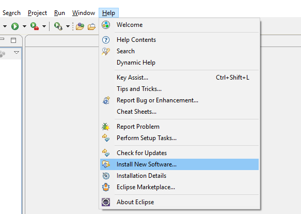Click the Eclipse Marketplace icon
This screenshot has height=214, width=301.
[106, 187]
